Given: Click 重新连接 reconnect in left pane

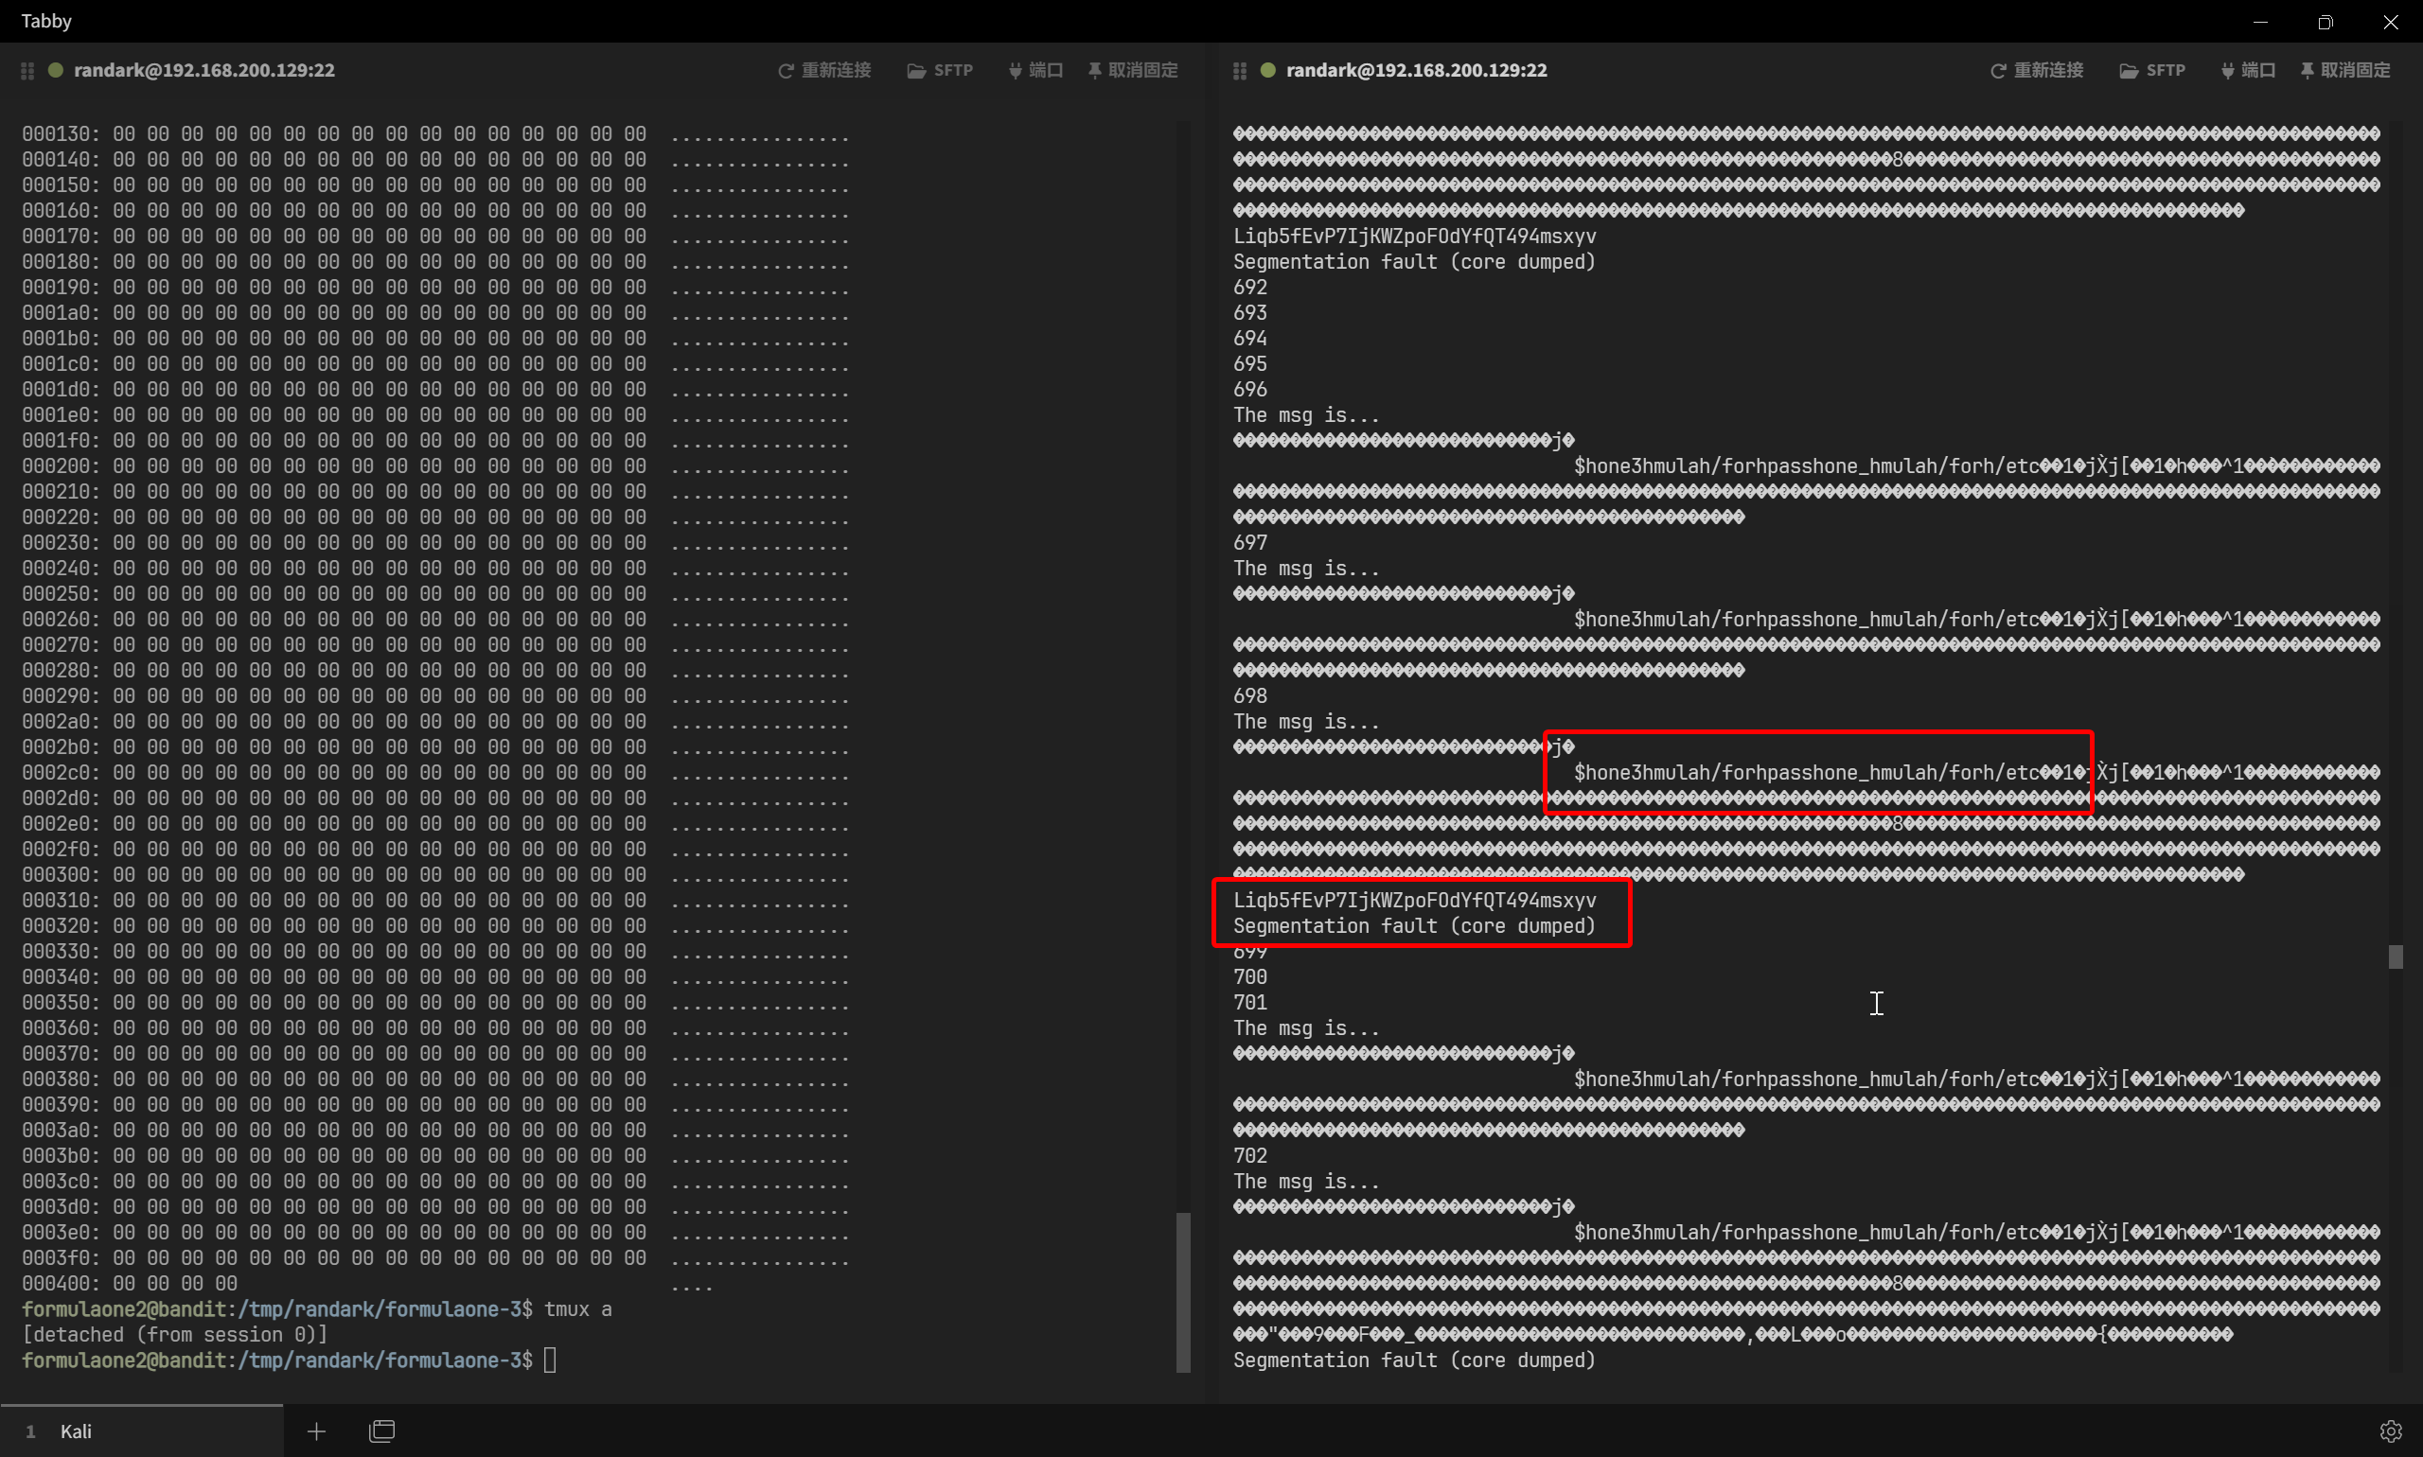Looking at the screenshot, I should (825, 71).
